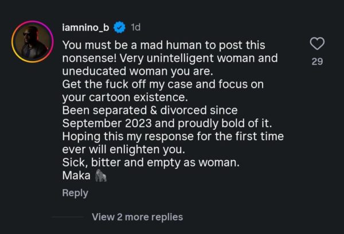Click the word "Maka"
This screenshot has width=344, height=234.
[75, 176]
